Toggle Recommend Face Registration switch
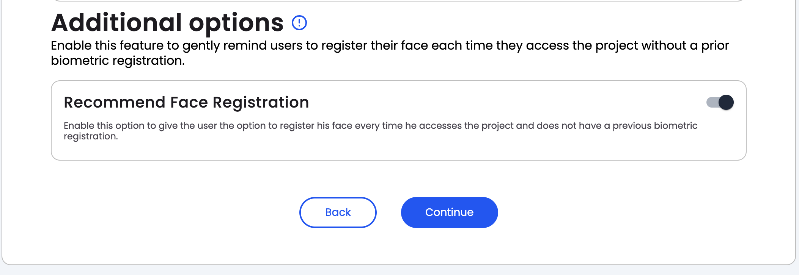 coord(720,102)
